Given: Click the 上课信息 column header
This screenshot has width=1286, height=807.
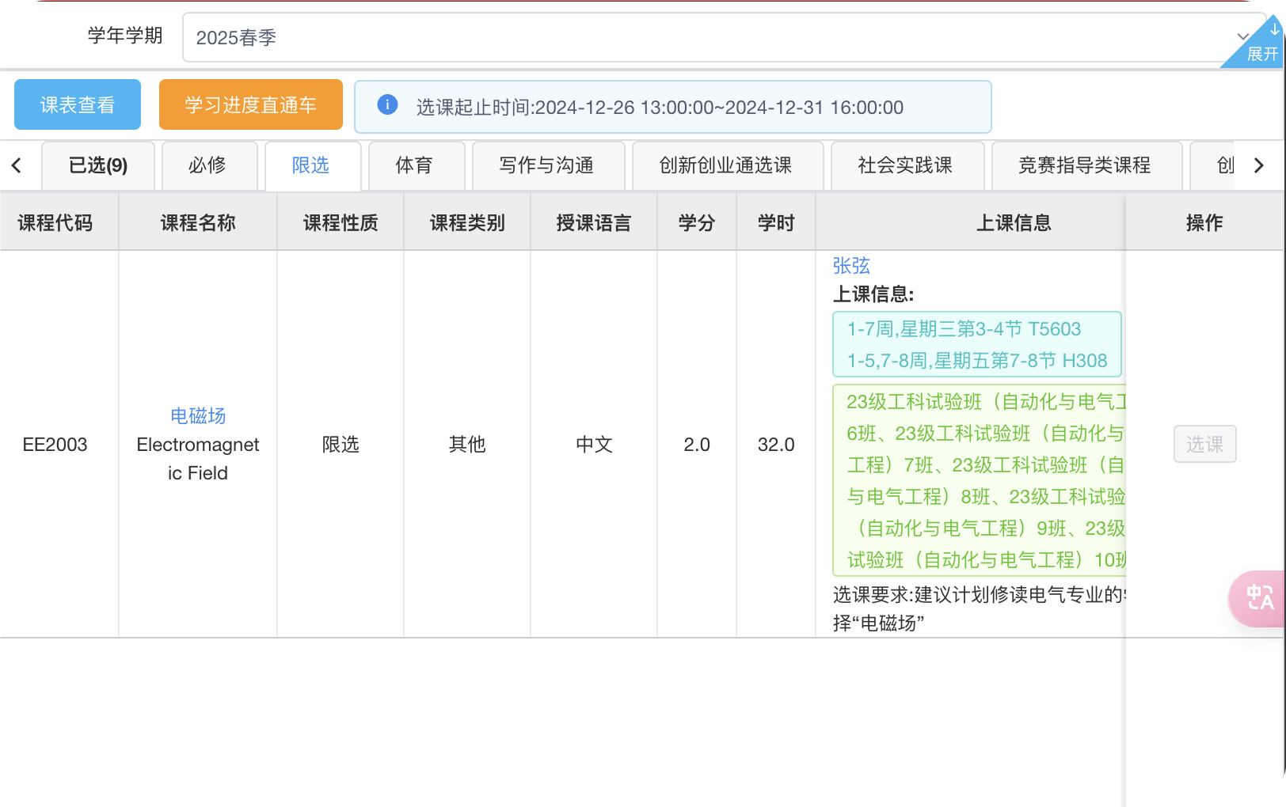Looking at the screenshot, I should [x=1013, y=223].
